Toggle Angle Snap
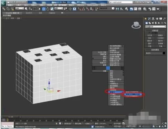Image resolution: width=168 pixels, height=129 pixels. [83, 9]
